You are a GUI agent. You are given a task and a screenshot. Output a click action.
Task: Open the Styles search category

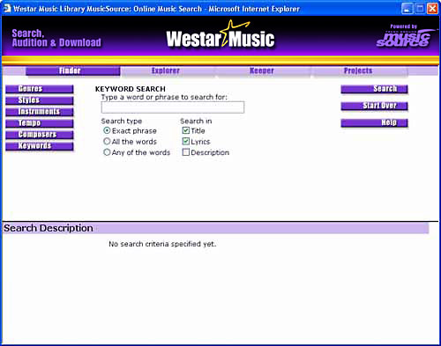click(x=40, y=100)
